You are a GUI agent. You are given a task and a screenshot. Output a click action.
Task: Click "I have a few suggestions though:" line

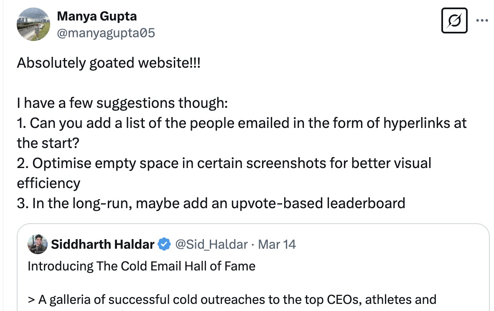coord(122,103)
